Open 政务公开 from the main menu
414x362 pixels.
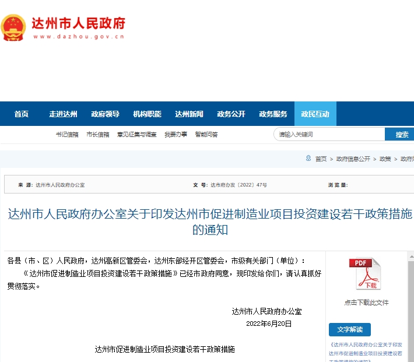[231, 114]
